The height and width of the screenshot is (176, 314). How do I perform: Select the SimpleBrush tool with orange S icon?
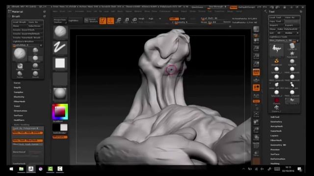tap(277, 62)
